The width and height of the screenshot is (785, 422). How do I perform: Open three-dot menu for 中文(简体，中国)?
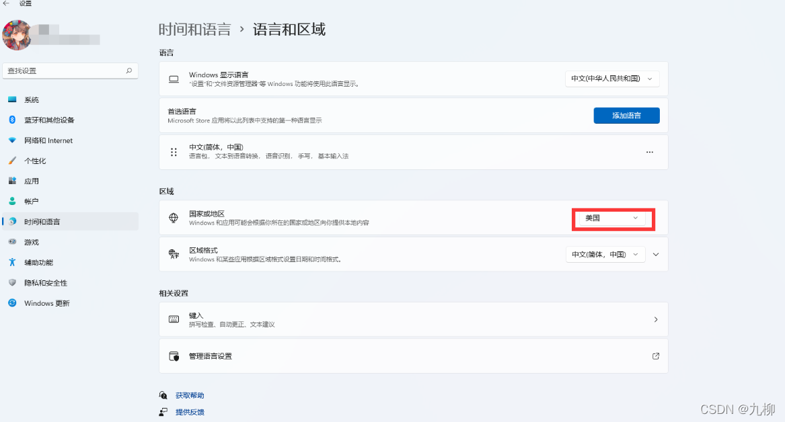(649, 152)
